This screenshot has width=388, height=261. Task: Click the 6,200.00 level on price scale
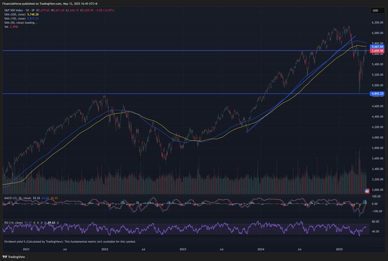click(x=377, y=22)
